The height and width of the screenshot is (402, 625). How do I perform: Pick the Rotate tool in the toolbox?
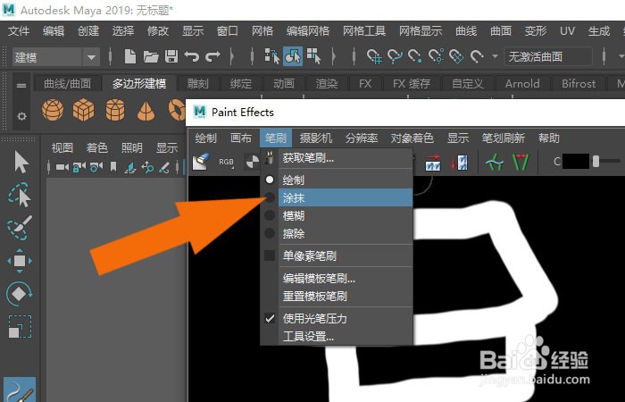coord(19,294)
